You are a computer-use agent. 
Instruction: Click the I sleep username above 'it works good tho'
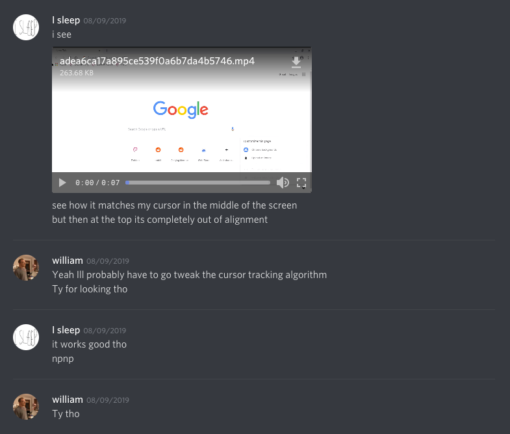click(66, 330)
